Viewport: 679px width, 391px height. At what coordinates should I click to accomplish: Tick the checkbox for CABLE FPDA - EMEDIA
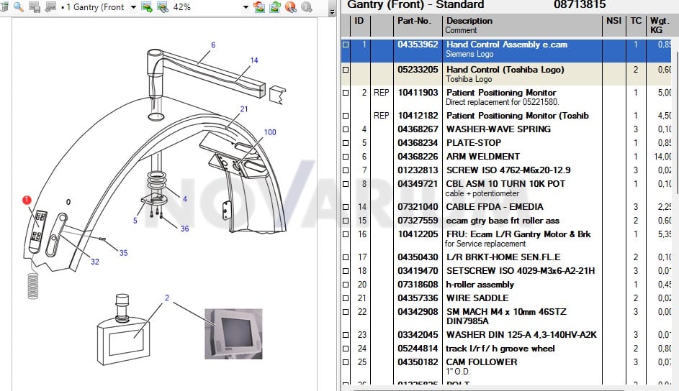pos(346,207)
